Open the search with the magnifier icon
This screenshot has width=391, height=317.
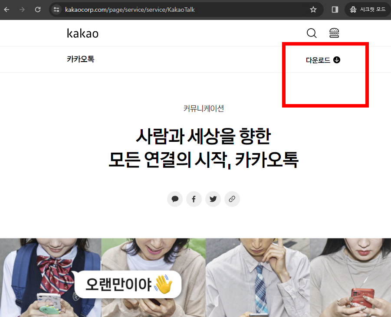pyautogui.click(x=312, y=33)
